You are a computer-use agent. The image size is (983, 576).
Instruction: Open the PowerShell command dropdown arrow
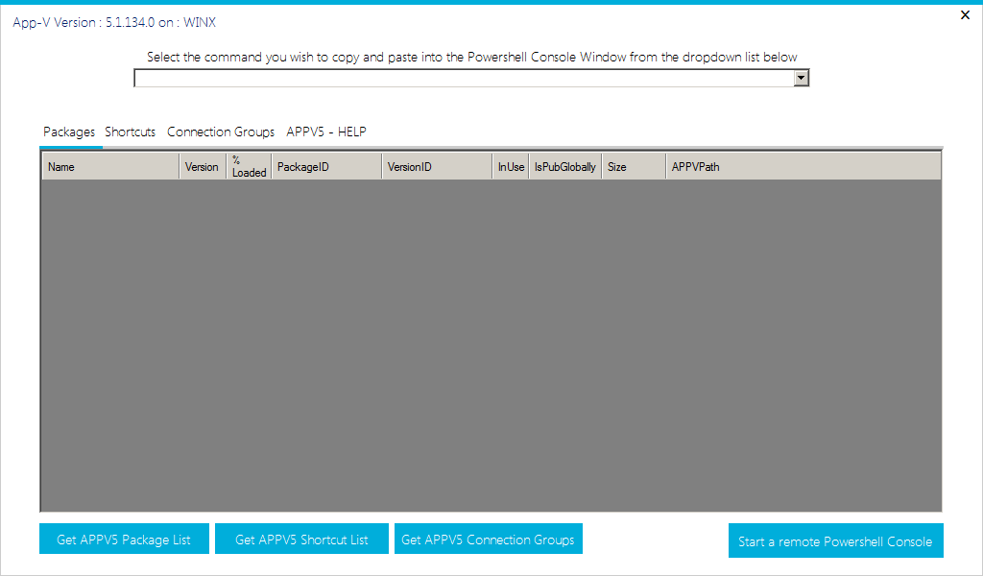pyautogui.click(x=802, y=78)
